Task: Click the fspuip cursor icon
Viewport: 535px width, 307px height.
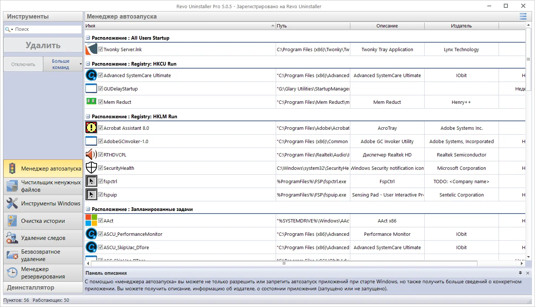Action: click(x=91, y=195)
